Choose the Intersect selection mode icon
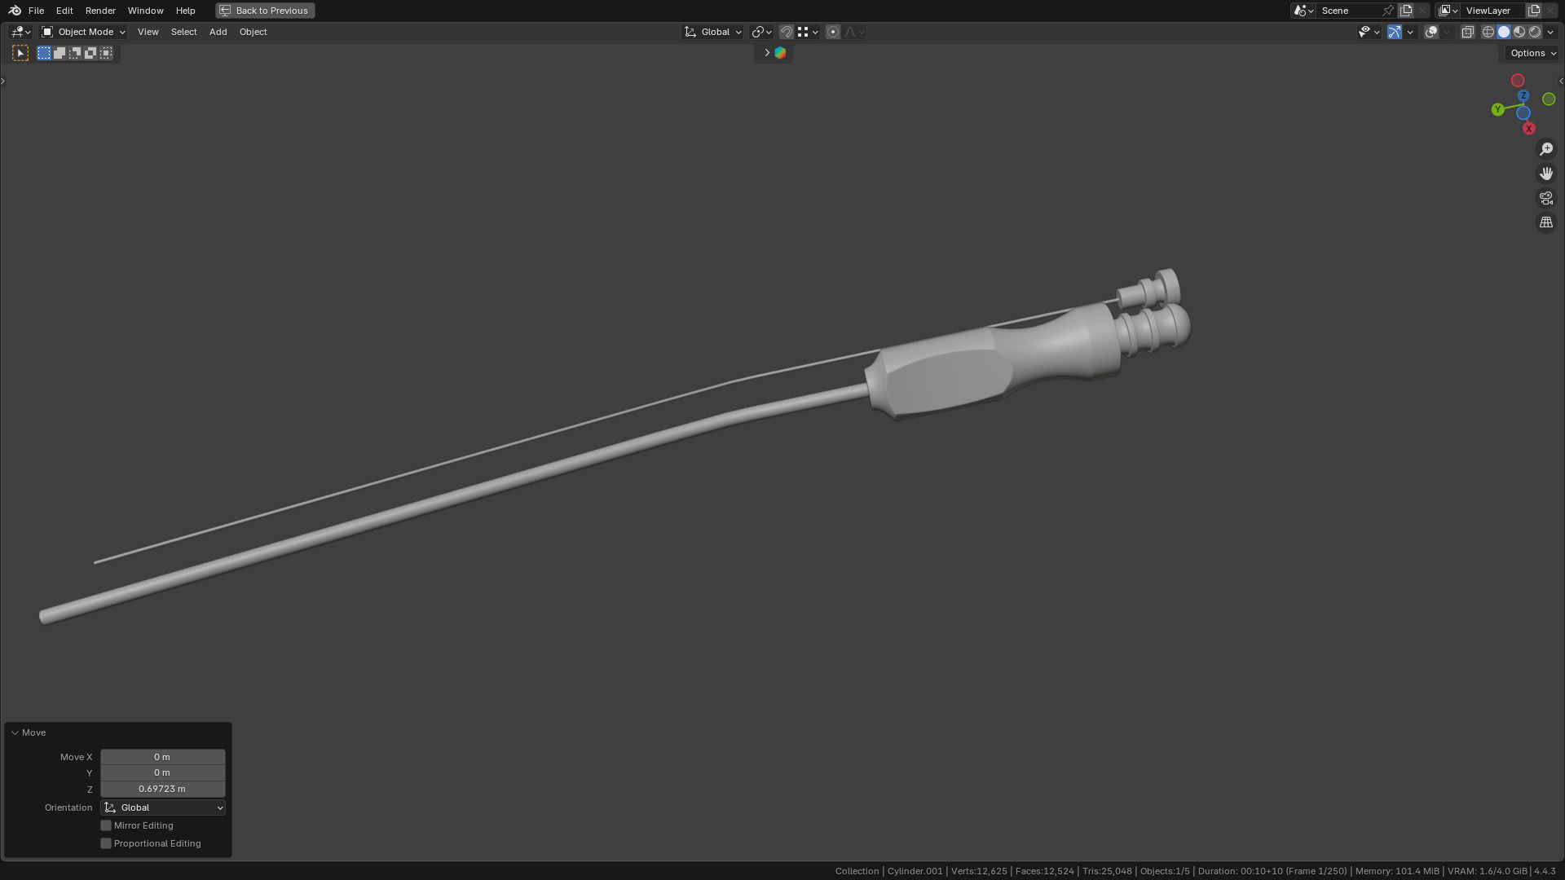The image size is (1565, 880). [106, 53]
